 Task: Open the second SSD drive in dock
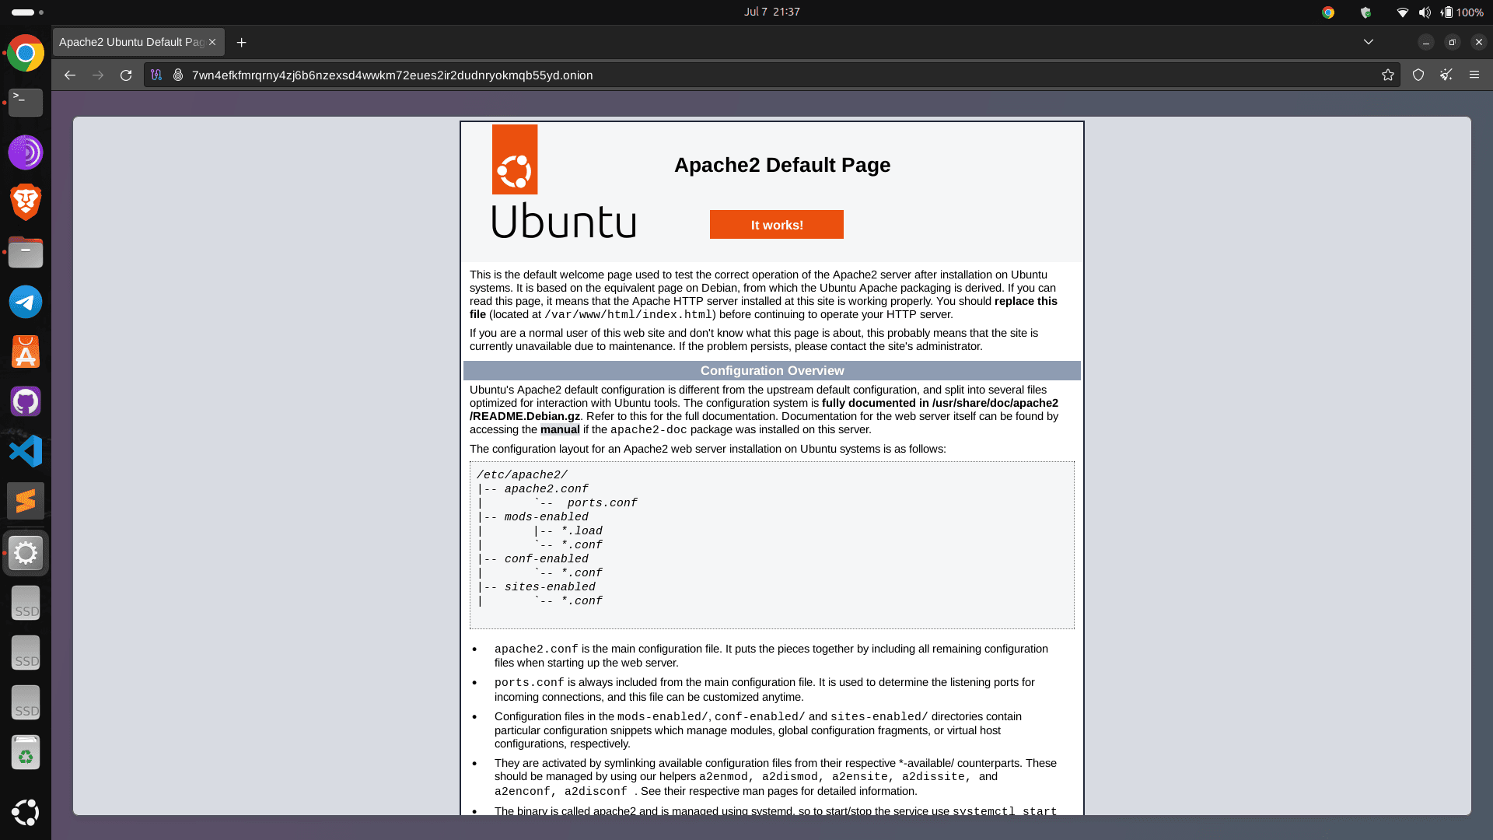click(x=26, y=653)
